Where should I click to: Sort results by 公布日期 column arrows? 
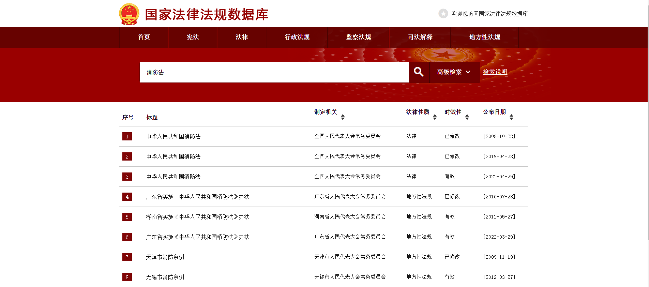(511, 117)
